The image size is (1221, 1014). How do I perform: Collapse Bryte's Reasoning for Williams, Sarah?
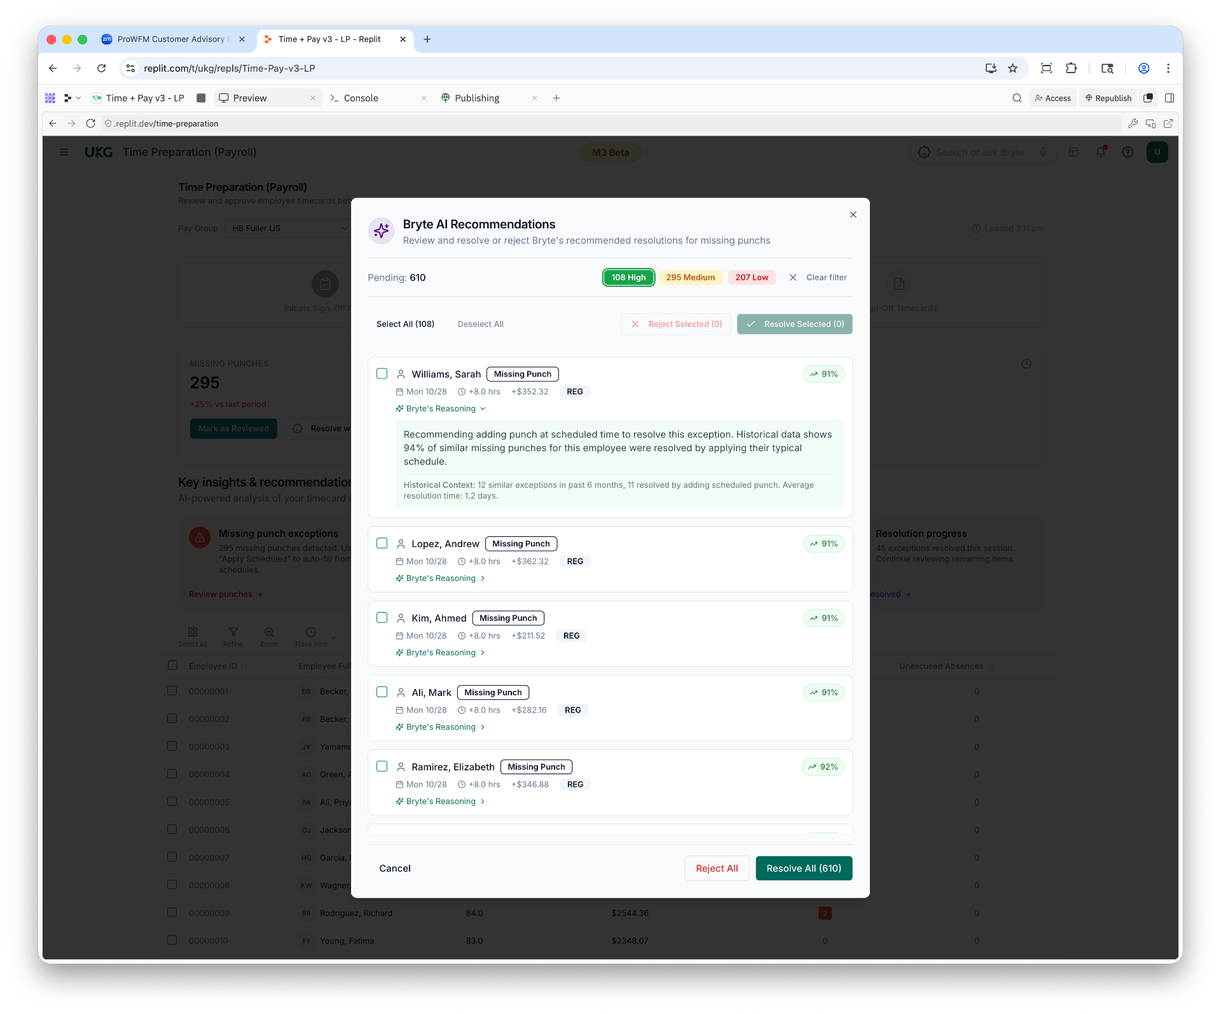pos(441,408)
